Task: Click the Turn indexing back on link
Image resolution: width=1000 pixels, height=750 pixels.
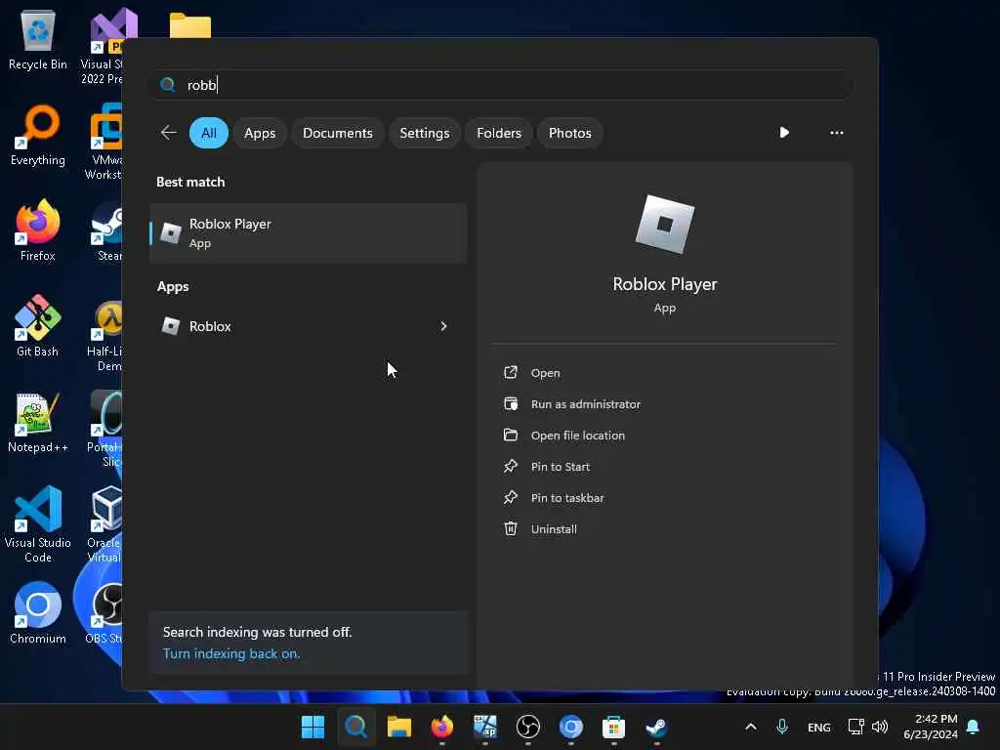Action: tap(231, 653)
